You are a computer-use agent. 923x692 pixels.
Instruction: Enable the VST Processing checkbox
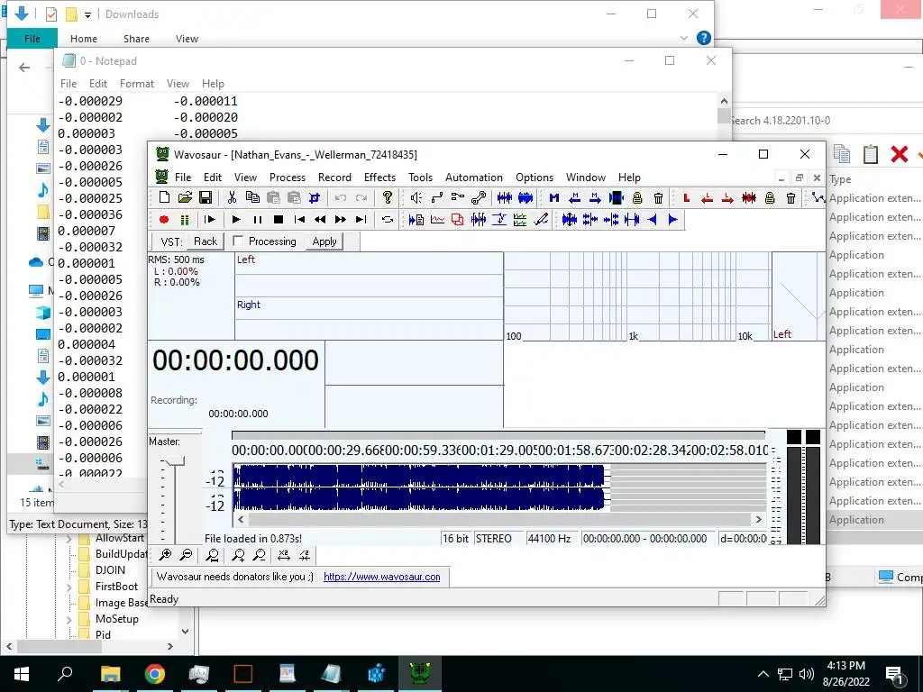pos(238,241)
